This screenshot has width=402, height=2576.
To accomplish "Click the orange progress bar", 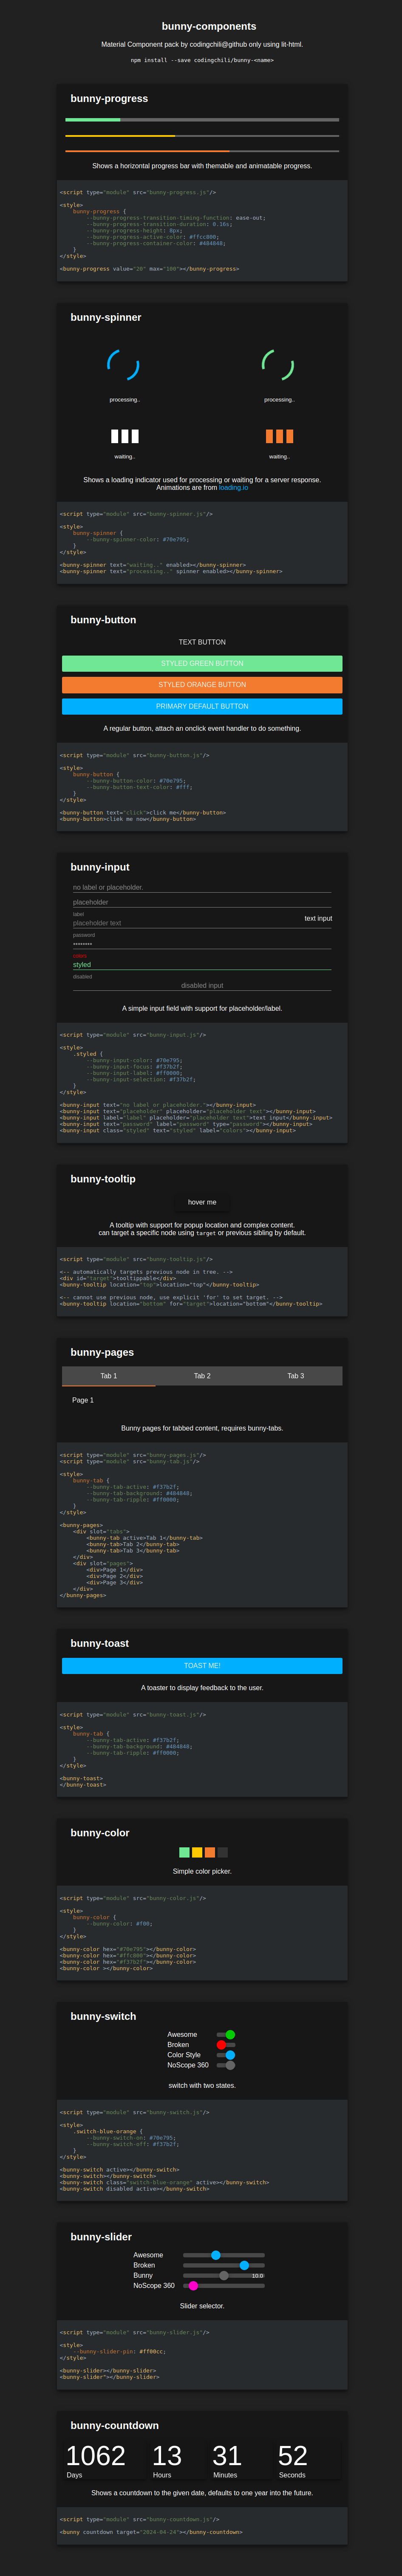I will [202, 151].
